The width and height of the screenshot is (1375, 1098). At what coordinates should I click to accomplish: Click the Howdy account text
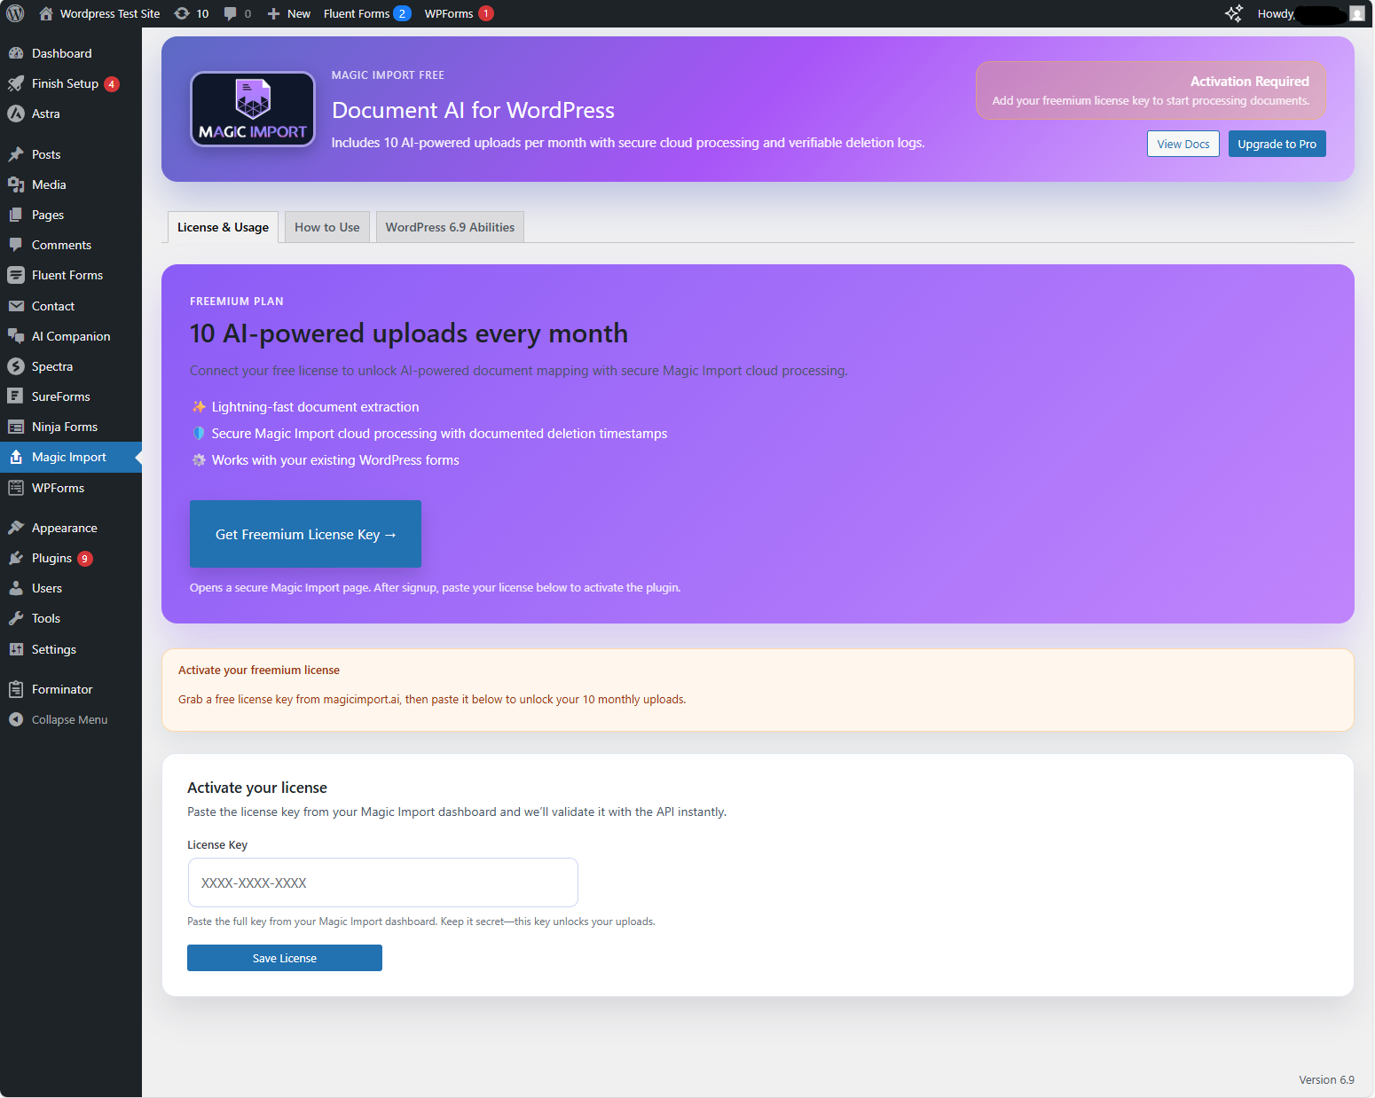pyautogui.click(x=1277, y=13)
